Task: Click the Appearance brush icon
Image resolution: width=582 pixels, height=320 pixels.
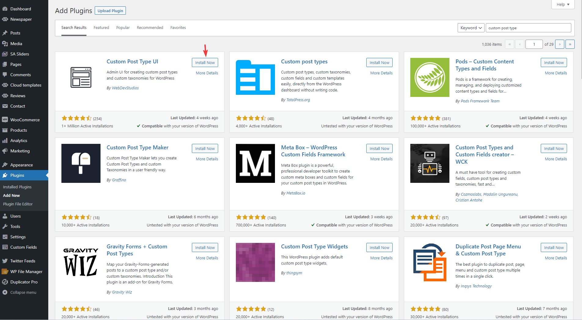Action: point(5,165)
